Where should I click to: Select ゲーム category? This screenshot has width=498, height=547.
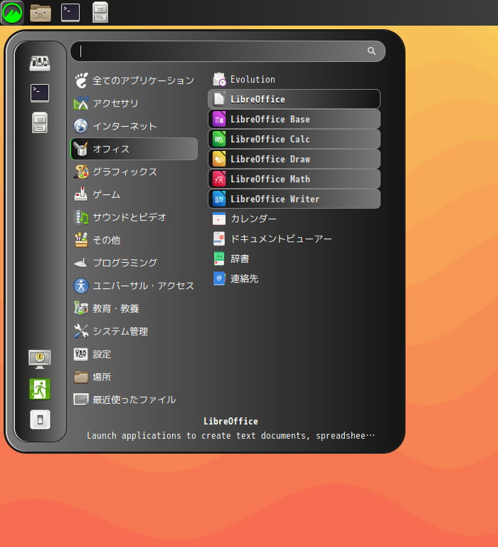tap(134, 194)
